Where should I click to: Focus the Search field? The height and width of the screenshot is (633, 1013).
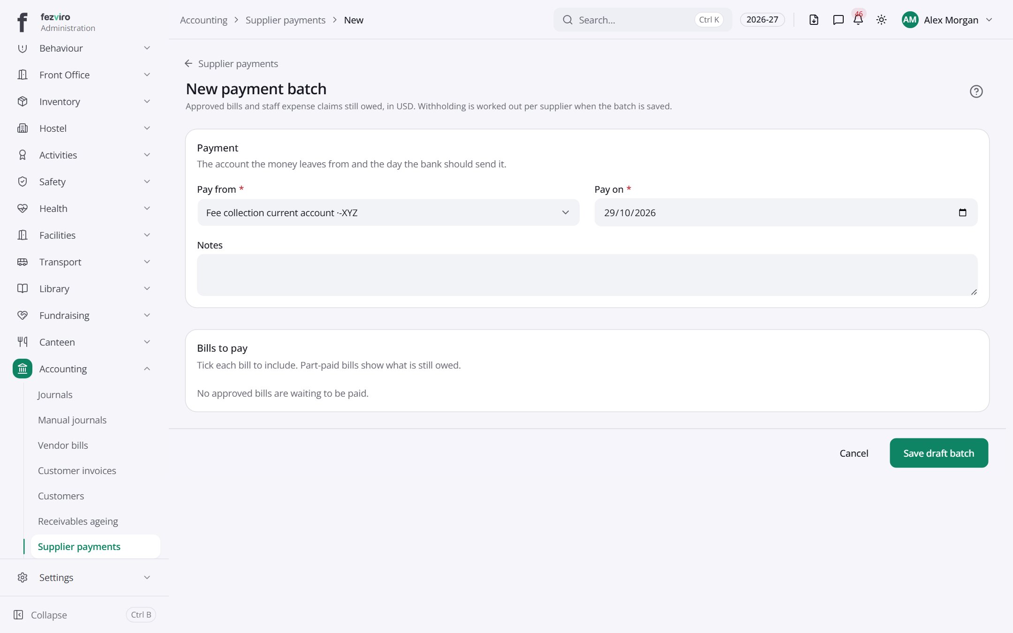point(643,20)
